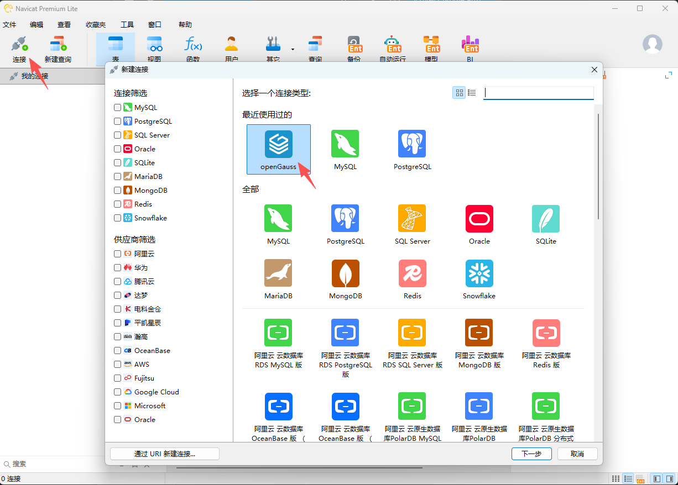Click the connection list vertical scrollbar
Viewport: 678px width, 485px height.
597,166
